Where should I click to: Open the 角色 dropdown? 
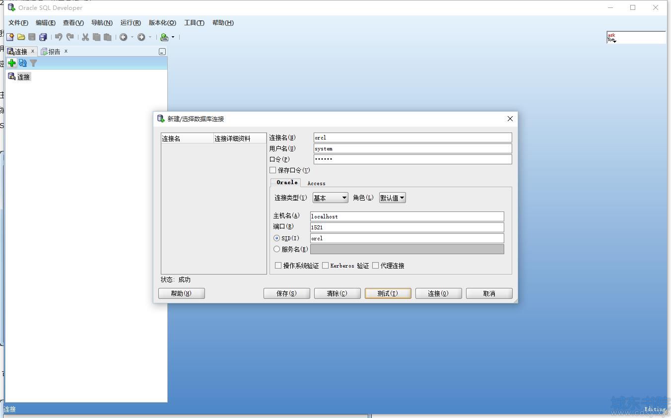click(393, 198)
